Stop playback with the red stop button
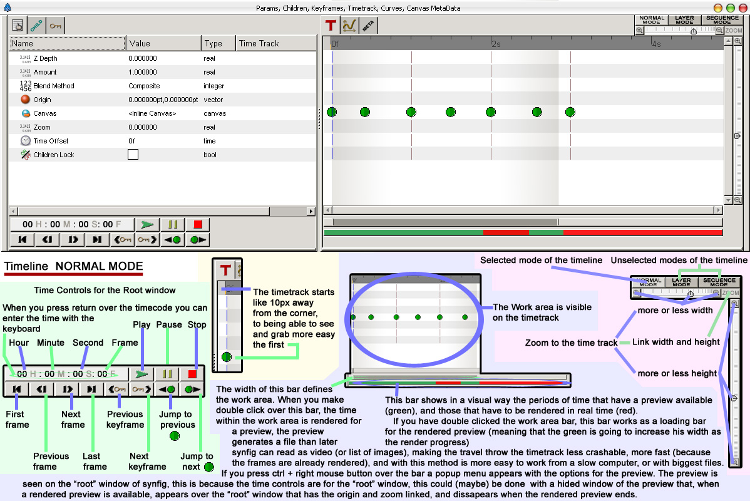750x501 pixels. click(198, 224)
